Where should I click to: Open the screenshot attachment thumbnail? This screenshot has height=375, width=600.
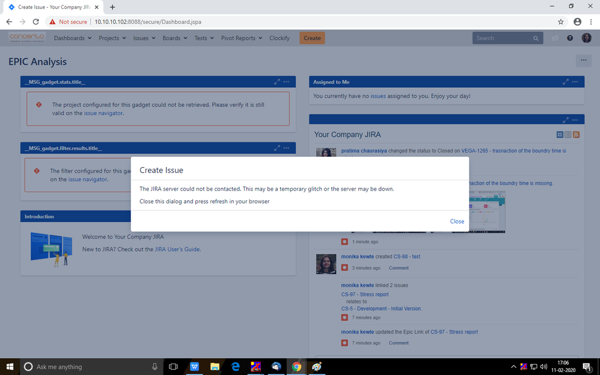tap(487, 212)
